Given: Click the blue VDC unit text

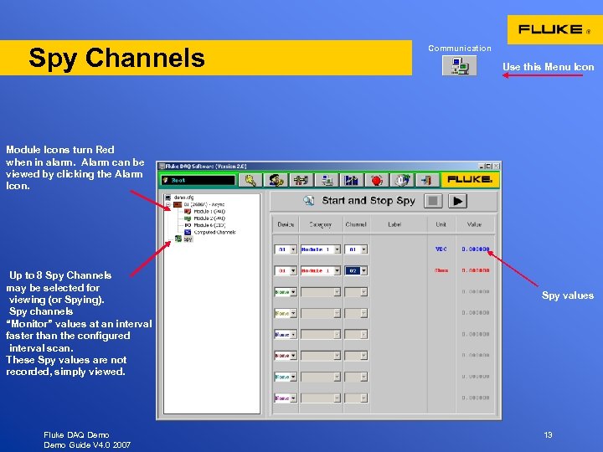Looking at the screenshot, I should pyautogui.click(x=441, y=249).
